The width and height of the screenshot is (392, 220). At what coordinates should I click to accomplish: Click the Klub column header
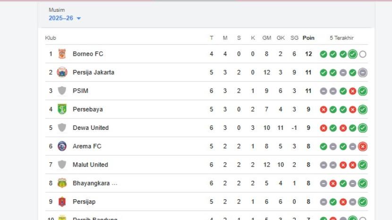[x=51, y=38]
